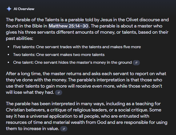Click the bullet dot before "Five talents"
176x135 pixels.
(x=9, y=47)
